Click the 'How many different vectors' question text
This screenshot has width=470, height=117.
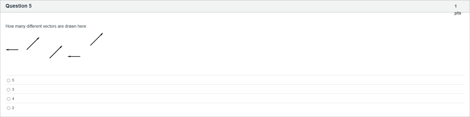pos(46,26)
